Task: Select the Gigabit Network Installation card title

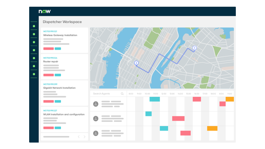Action: click(59, 88)
